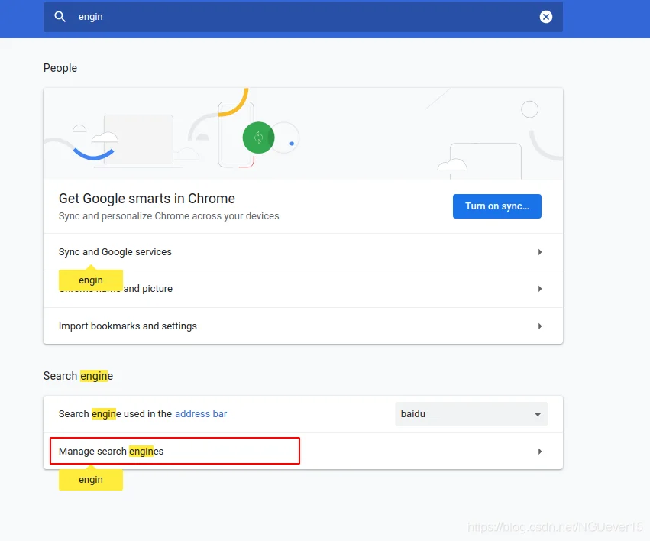Viewport: 650px width, 541px height.
Task: Open Manage search engines
Action: (x=303, y=452)
